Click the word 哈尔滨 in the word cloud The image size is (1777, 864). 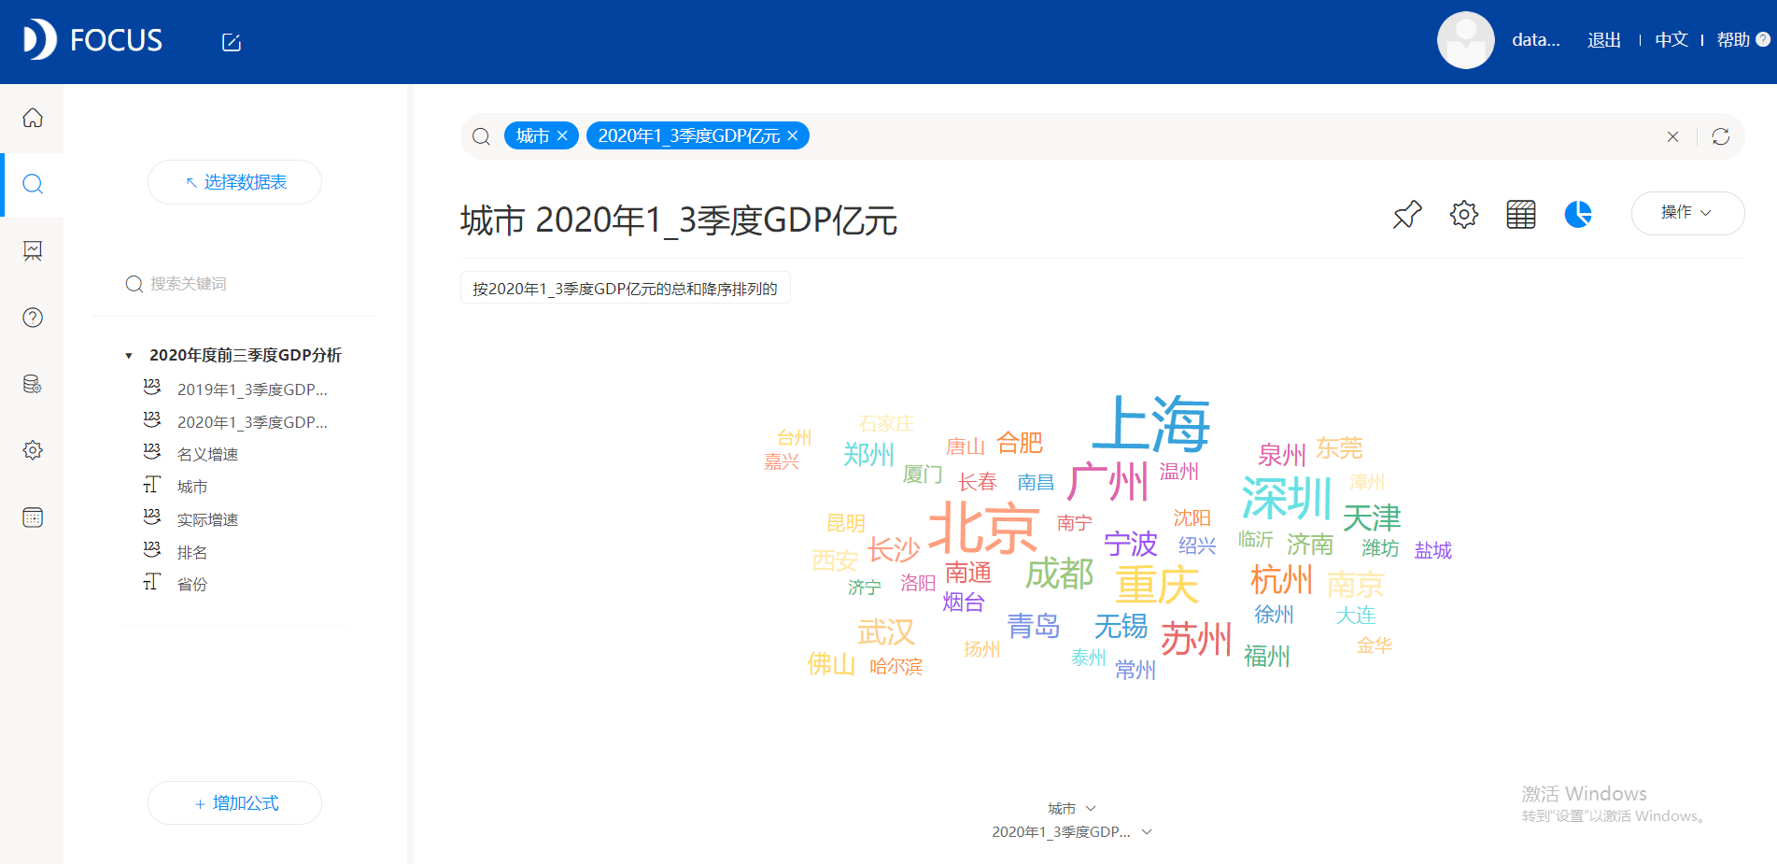pos(896,666)
